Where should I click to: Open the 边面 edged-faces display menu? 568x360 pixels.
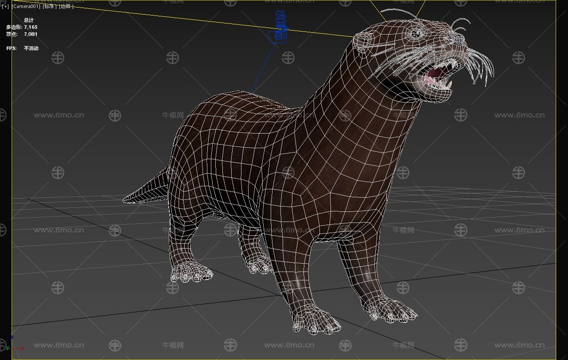pos(66,7)
